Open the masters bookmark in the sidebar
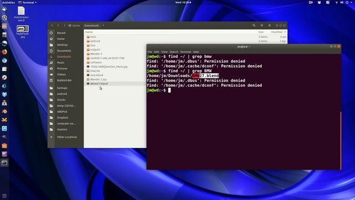Viewport: 355px width, 200px height. [x=62, y=129]
